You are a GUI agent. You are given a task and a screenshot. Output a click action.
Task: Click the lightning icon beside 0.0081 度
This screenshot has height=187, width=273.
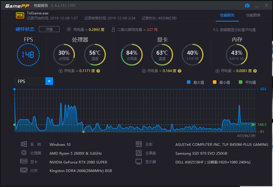point(217,71)
